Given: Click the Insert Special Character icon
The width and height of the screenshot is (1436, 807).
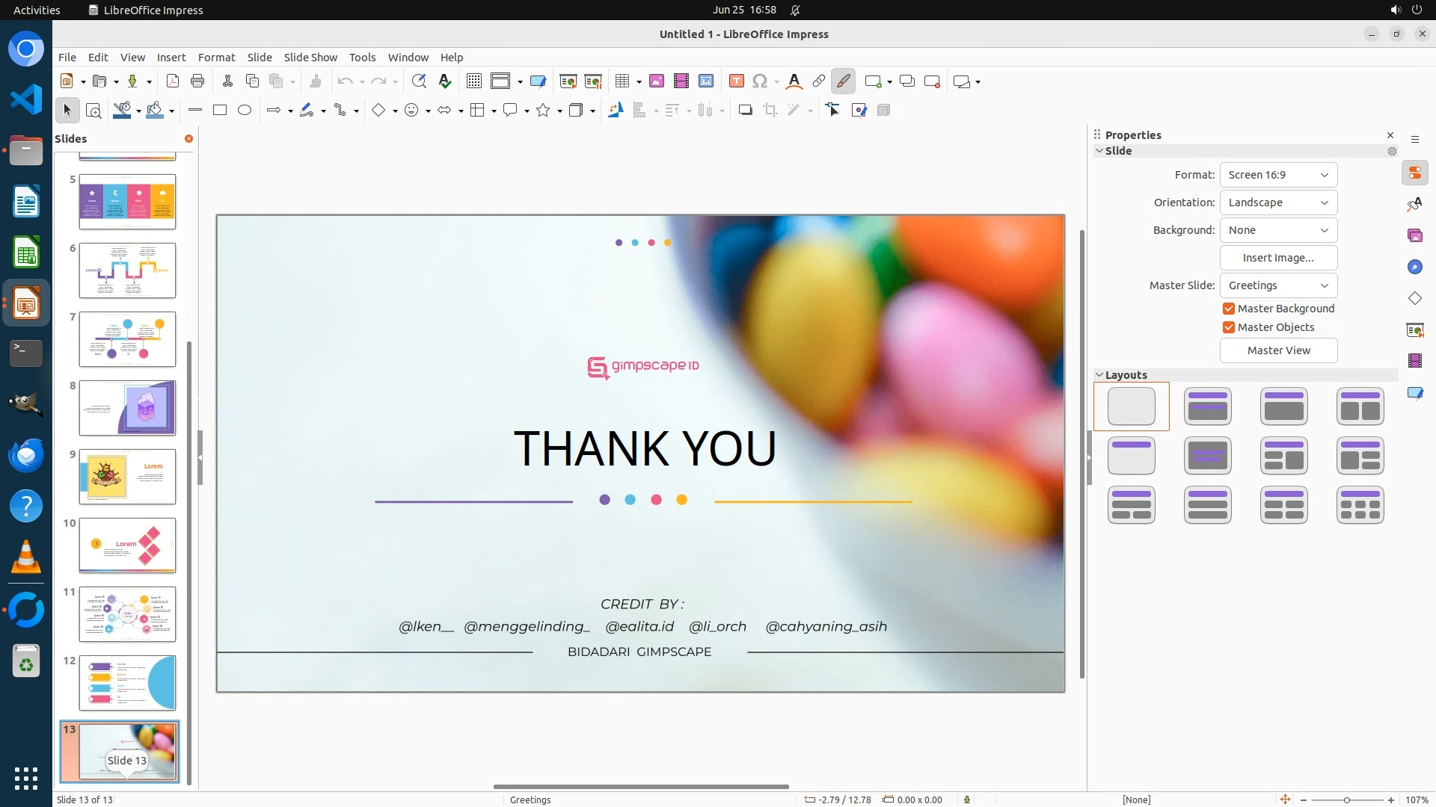Looking at the screenshot, I should [x=760, y=81].
